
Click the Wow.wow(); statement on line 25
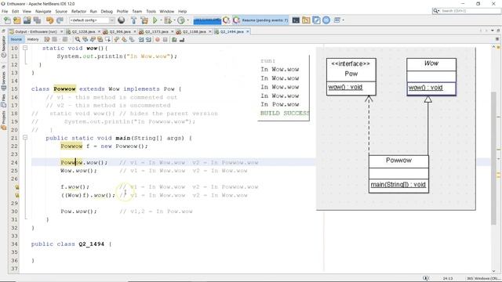(x=78, y=171)
